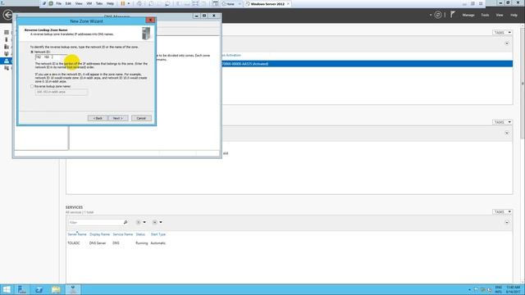
Task: Open Server Manager's View menu
Action: click(500, 15)
